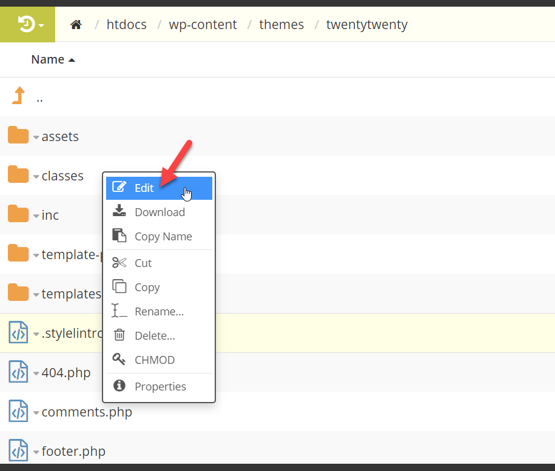Image resolution: width=555 pixels, height=471 pixels.
Task: Select Copy in the context menu
Action: pyautogui.click(x=159, y=288)
